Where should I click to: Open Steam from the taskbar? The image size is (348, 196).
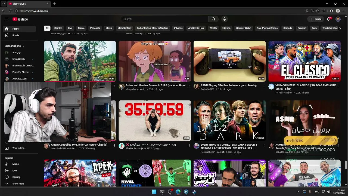click(194, 192)
